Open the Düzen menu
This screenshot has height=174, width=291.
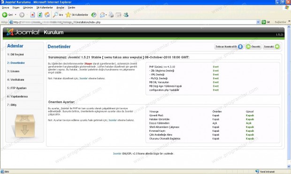click(x=16, y=8)
